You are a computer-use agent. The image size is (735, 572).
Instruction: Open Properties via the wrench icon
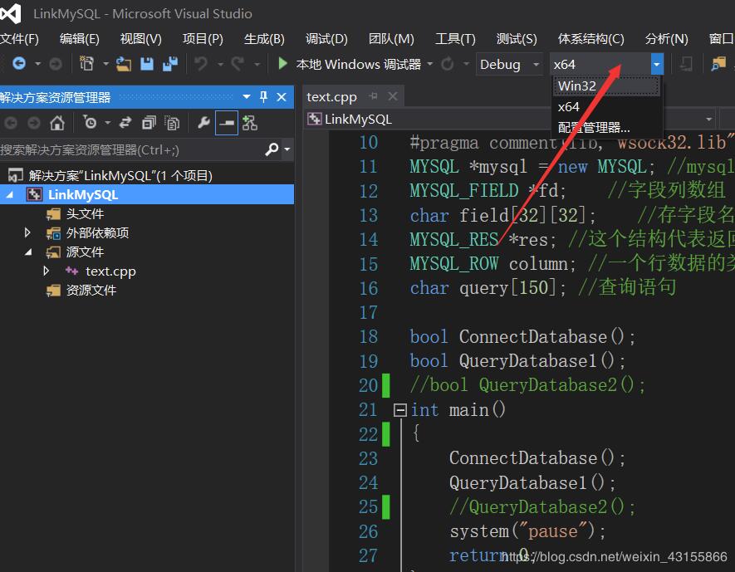[203, 123]
